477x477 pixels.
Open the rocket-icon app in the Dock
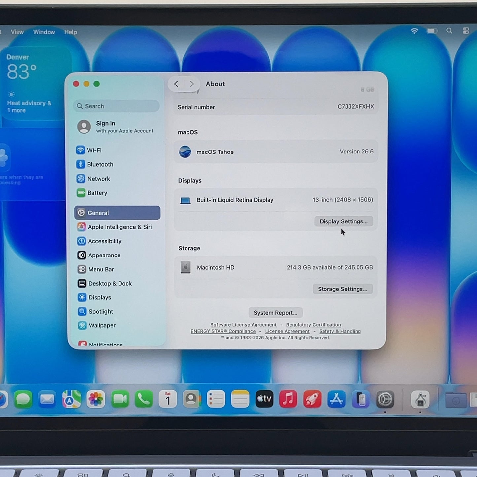312,399
